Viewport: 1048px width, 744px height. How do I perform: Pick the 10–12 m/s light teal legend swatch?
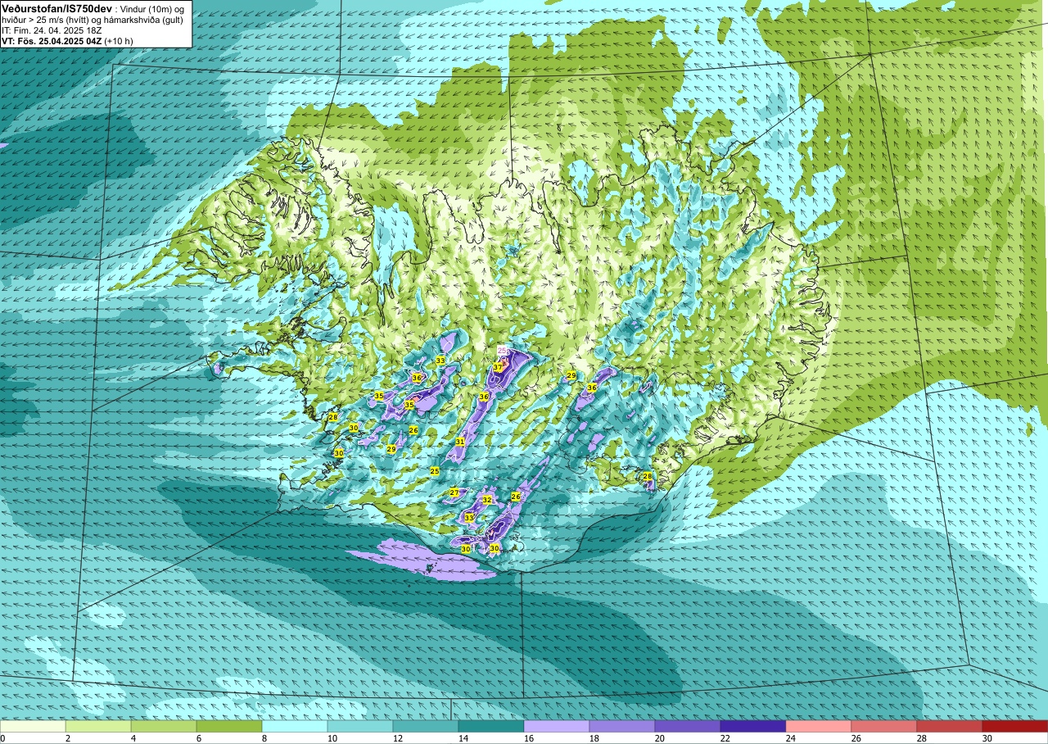point(360,726)
